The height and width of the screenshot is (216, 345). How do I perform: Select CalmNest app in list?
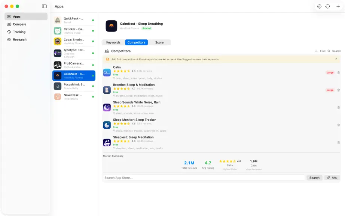[x=74, y=76]
